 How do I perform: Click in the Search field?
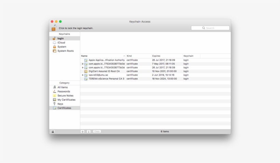[210, 28]
